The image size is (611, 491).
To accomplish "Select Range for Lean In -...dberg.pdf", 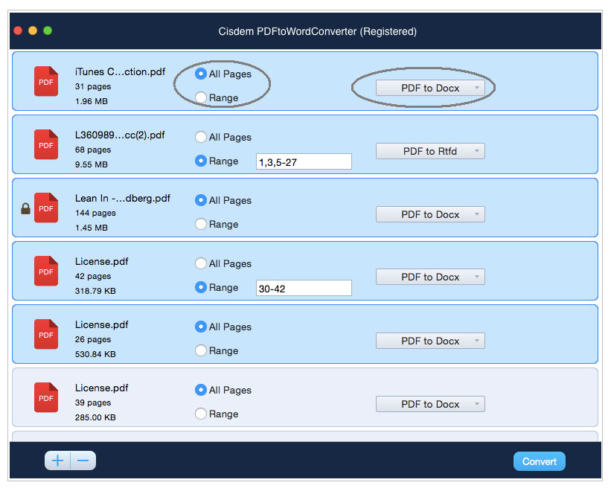I will point(201,224).
